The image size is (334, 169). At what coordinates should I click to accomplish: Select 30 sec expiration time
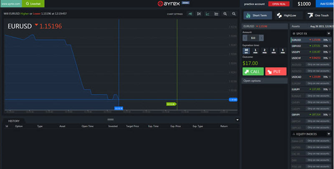[x=246, y=51]
